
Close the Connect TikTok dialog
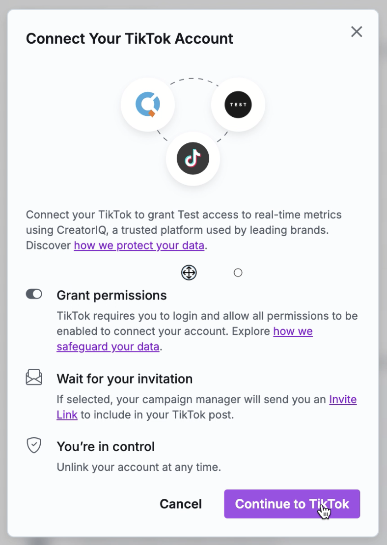click(x=357, y=32)
